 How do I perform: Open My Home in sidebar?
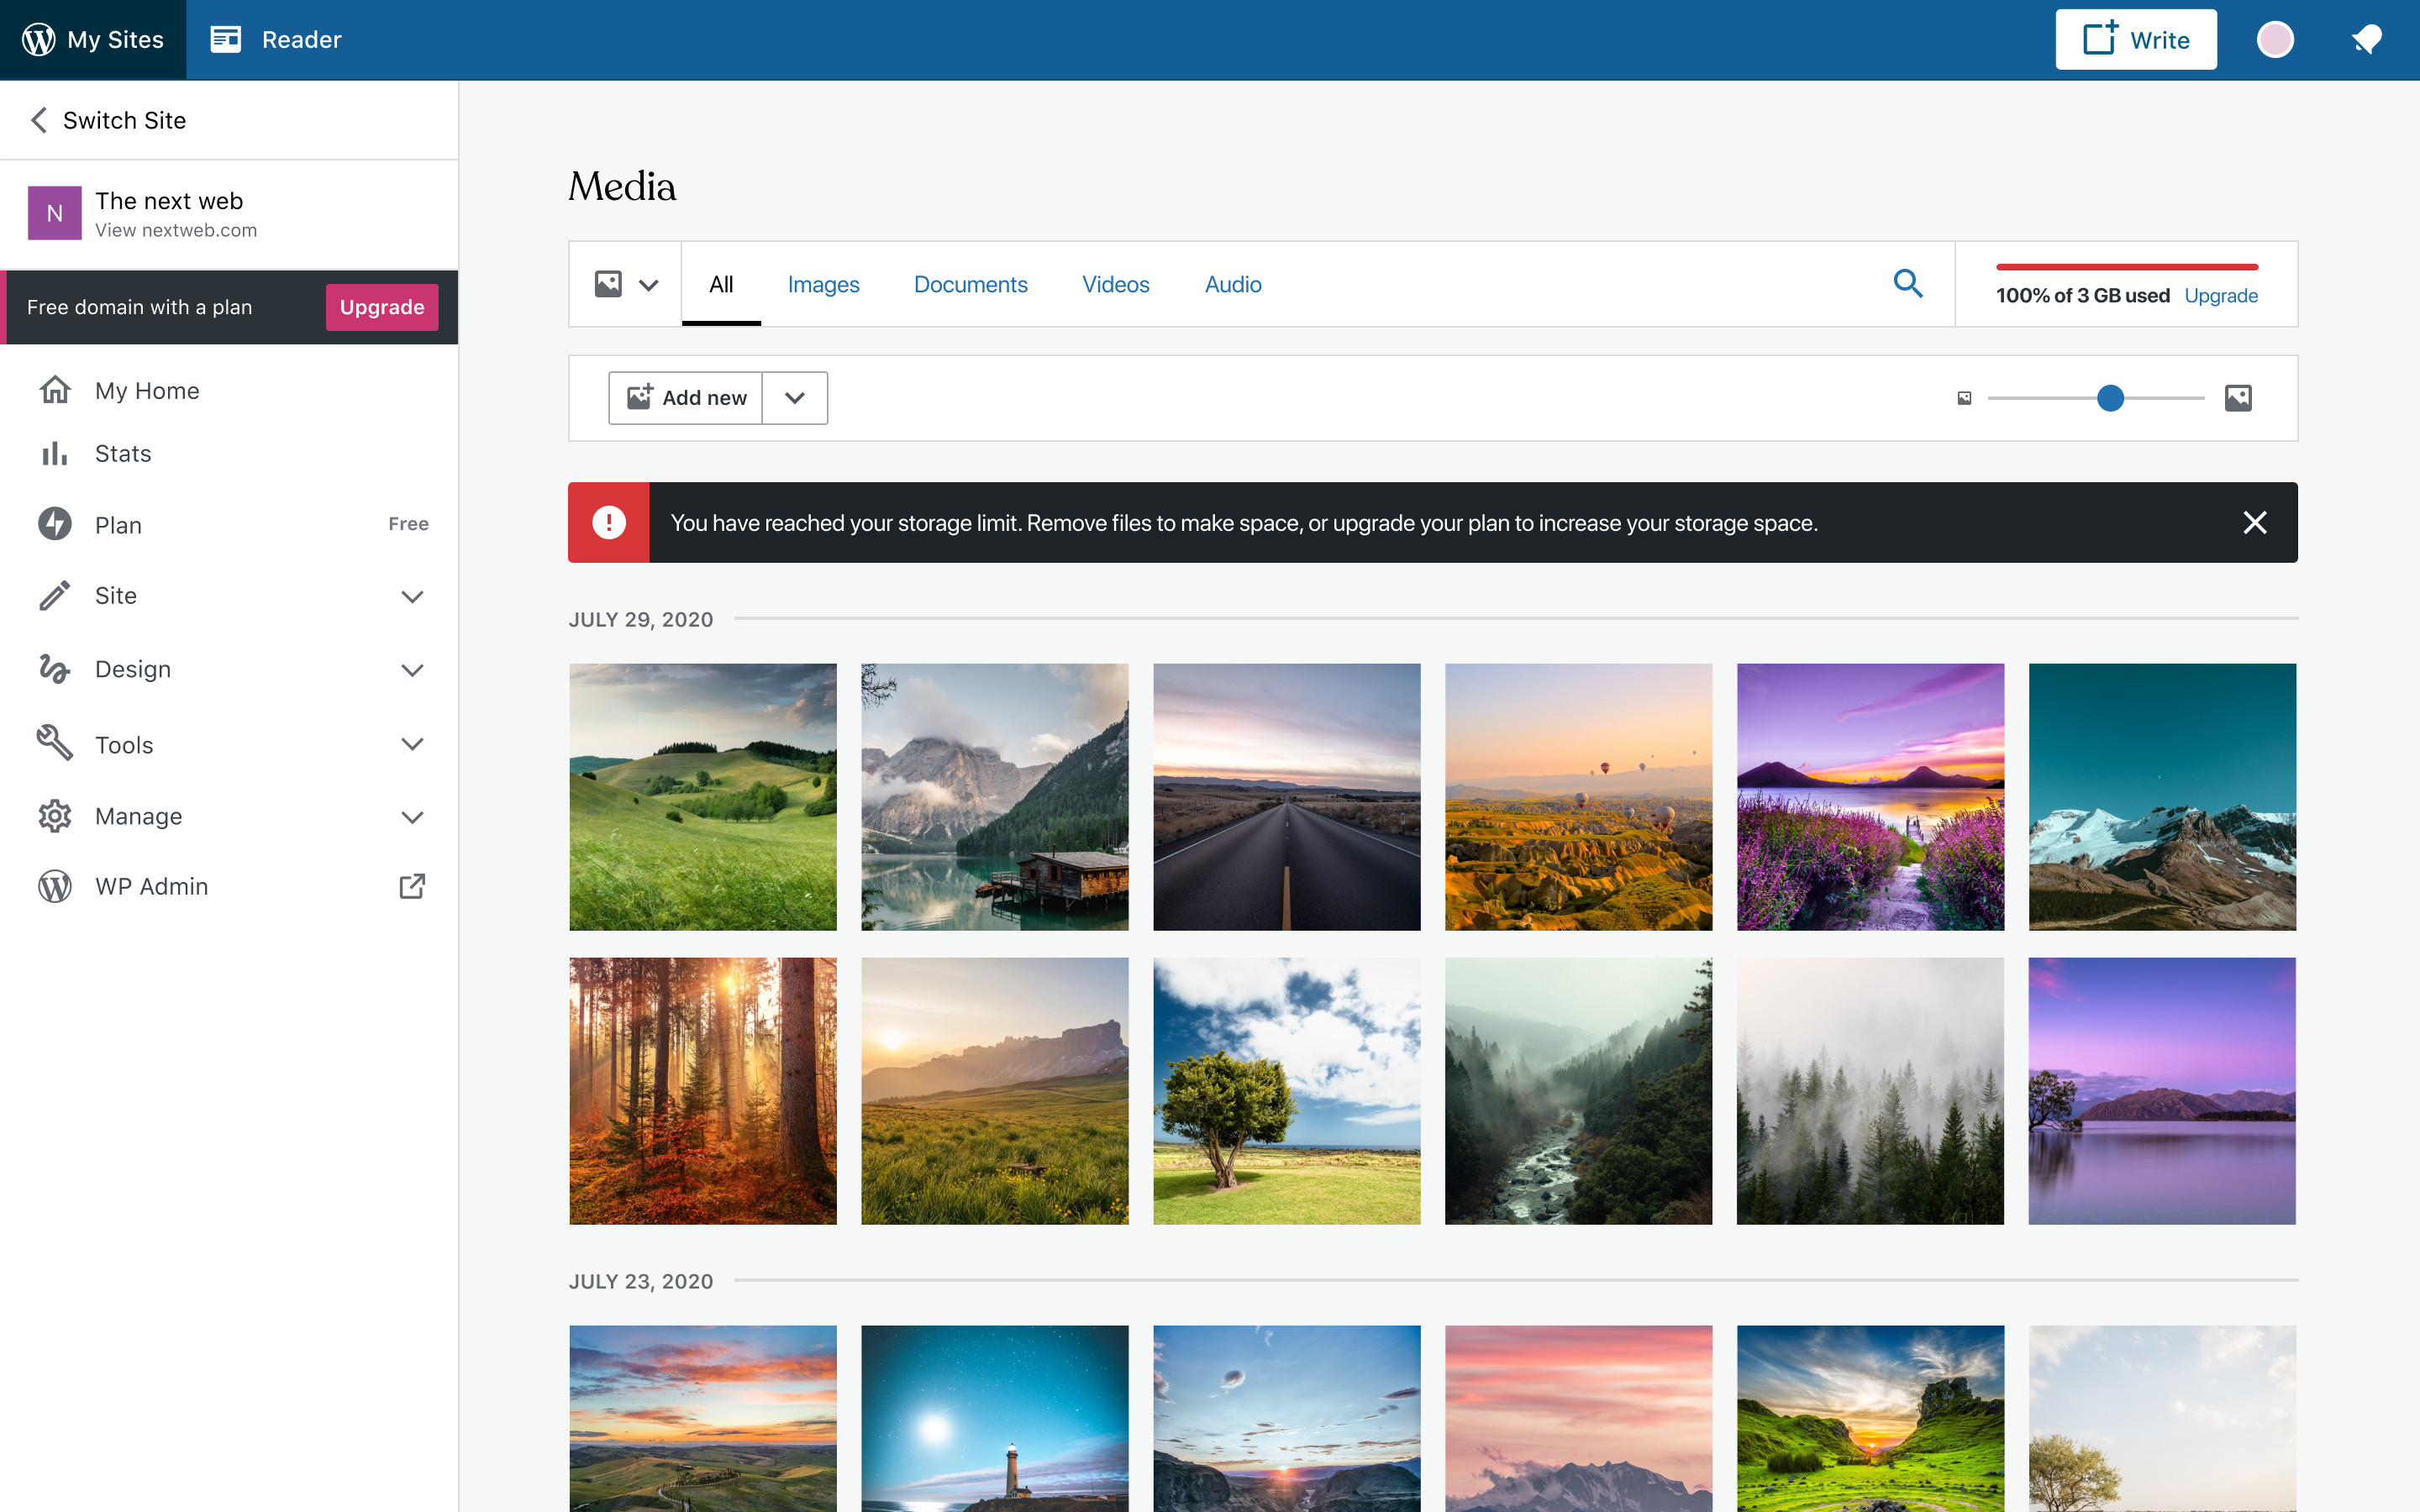pyautogui.click(x=147, y=391)
